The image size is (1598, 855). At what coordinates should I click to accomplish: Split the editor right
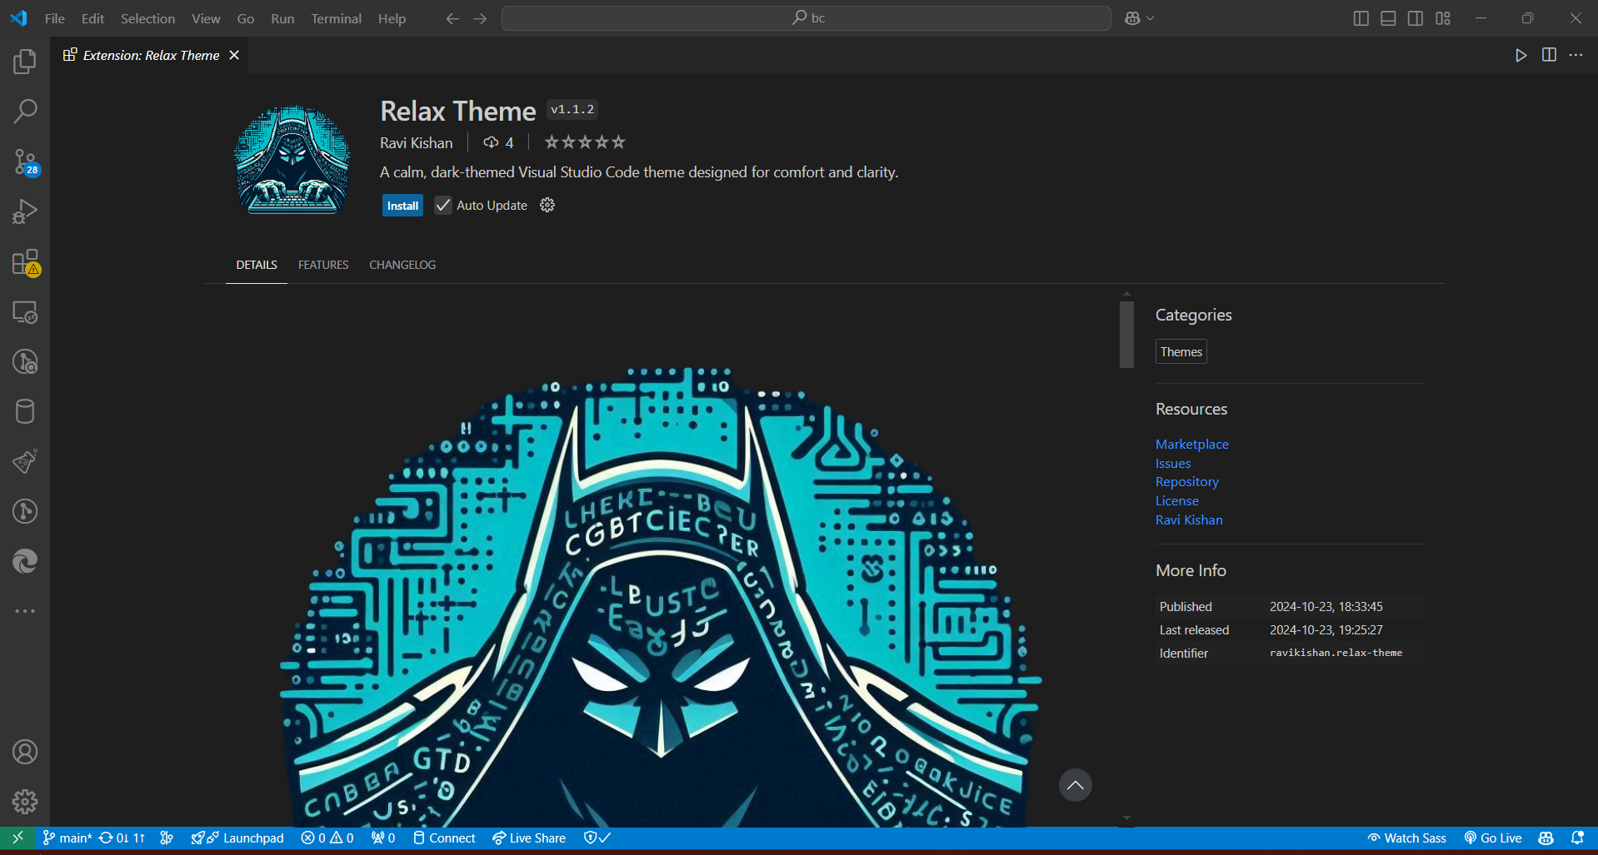pos(1549,55)
